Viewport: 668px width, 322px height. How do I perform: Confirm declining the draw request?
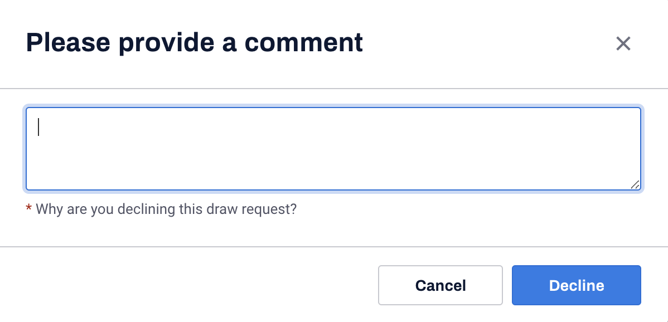click(577, 285)
